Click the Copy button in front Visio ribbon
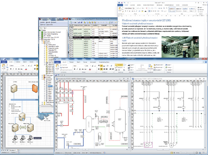This screenshot has height=155, width=208. point(64,67)
